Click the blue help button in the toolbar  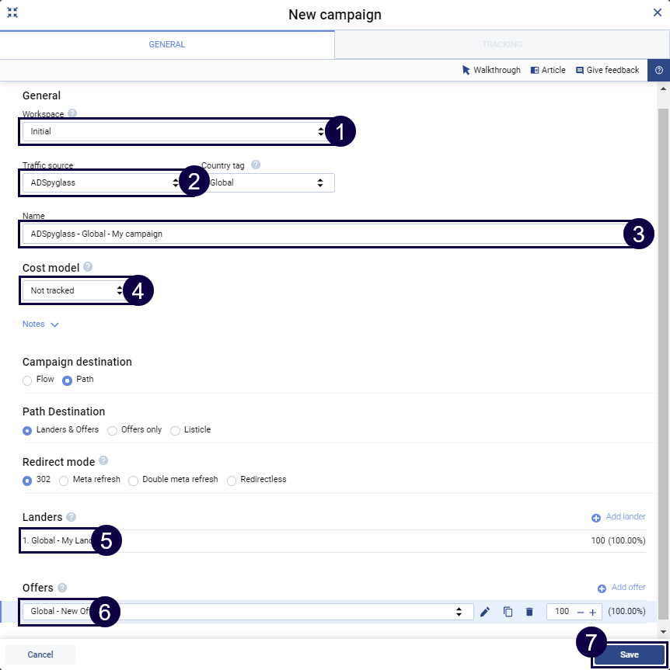point(658,70)
